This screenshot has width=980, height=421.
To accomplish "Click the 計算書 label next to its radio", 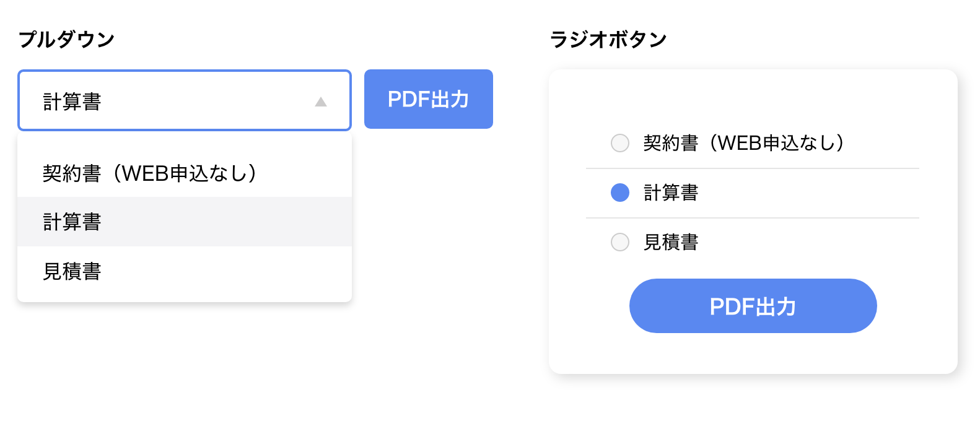I will click(x=670, y=193).
